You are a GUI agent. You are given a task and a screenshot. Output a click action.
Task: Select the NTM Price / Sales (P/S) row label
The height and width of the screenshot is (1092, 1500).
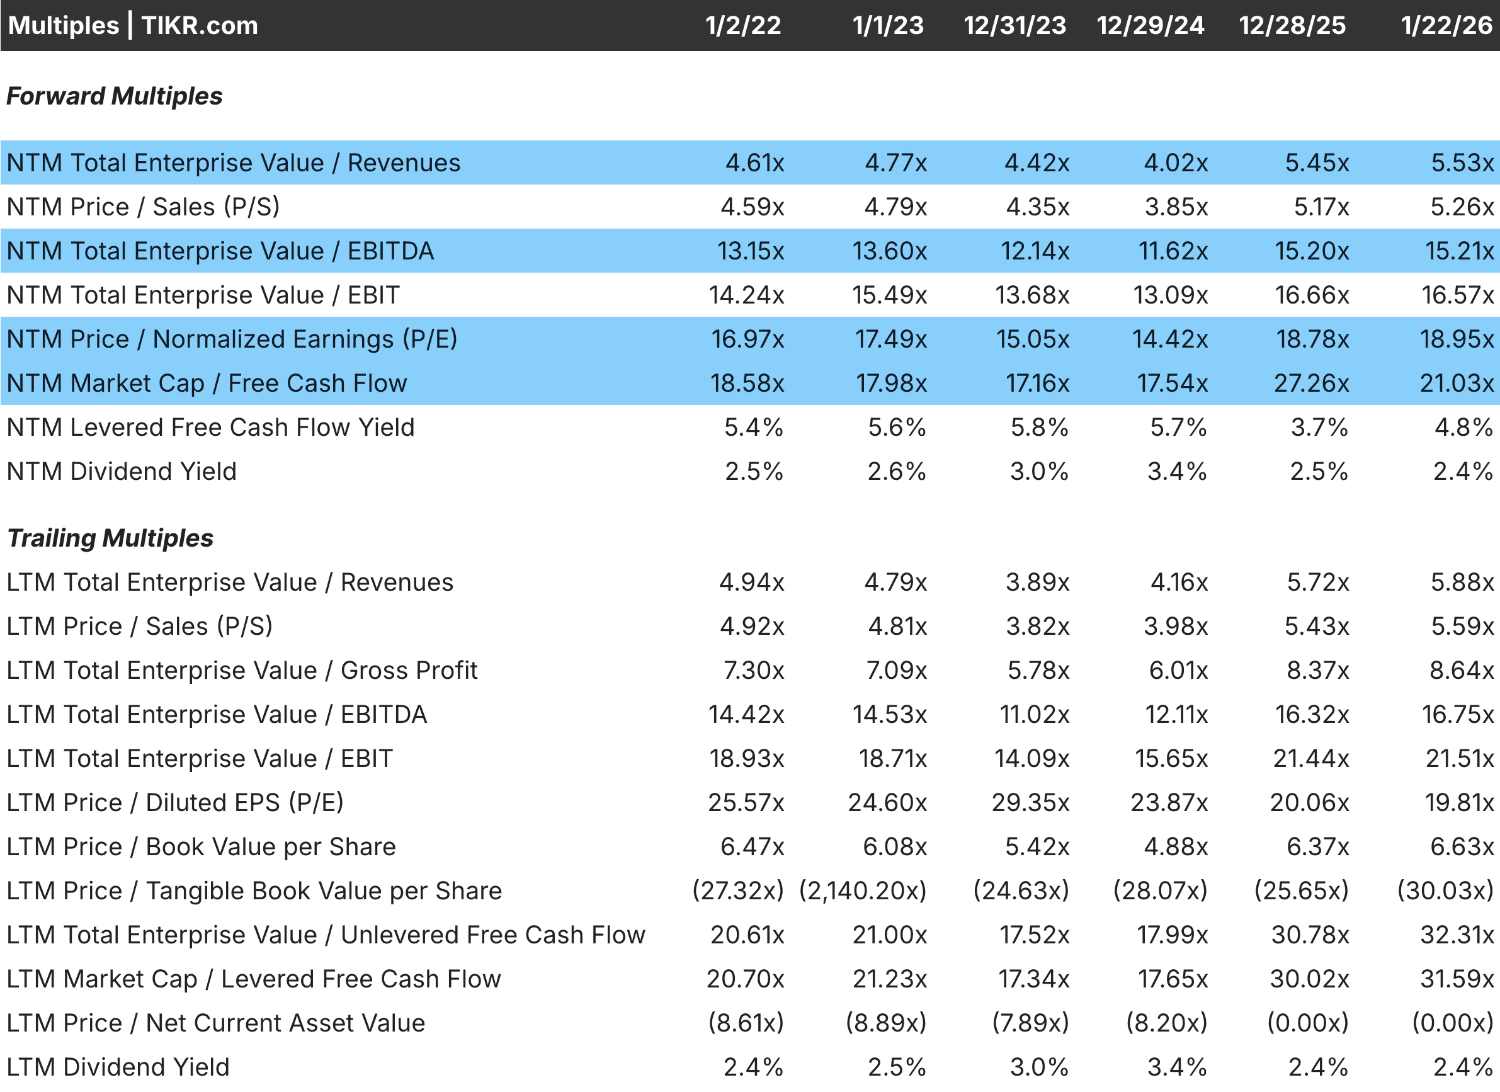click(143, 207)
